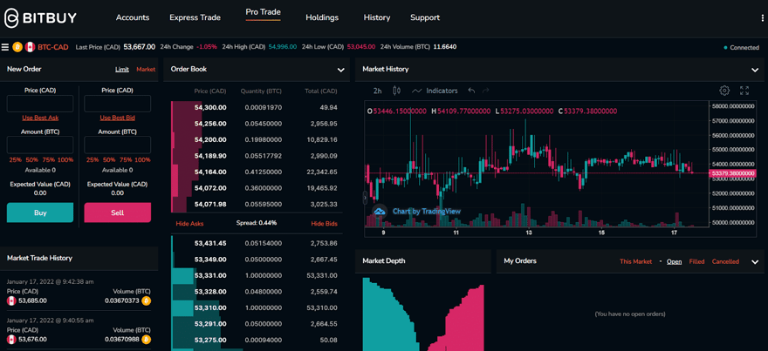Select ask row priced 54,164.00
Screen dimensions: 768x351
click(258, 172)
